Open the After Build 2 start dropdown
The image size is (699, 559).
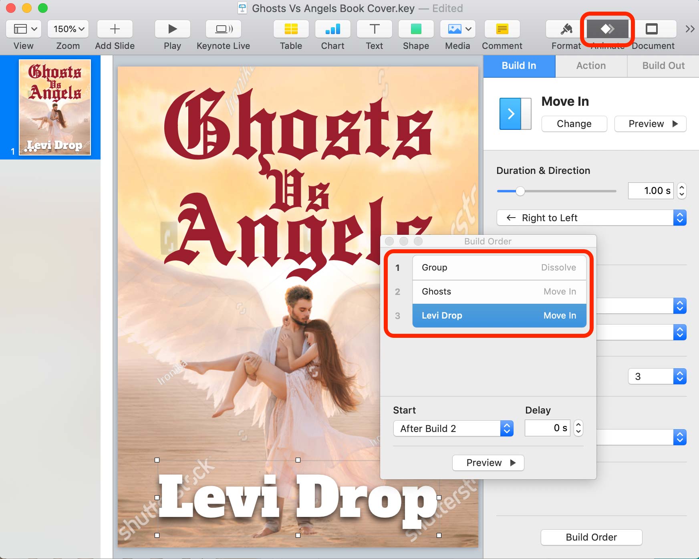tap(453, 428)
